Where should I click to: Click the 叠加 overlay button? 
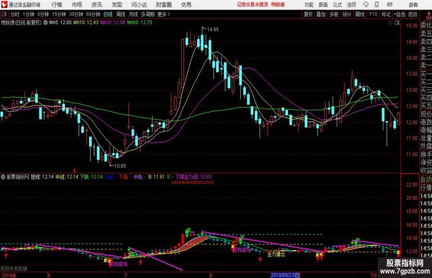click(x=321, y=14)
